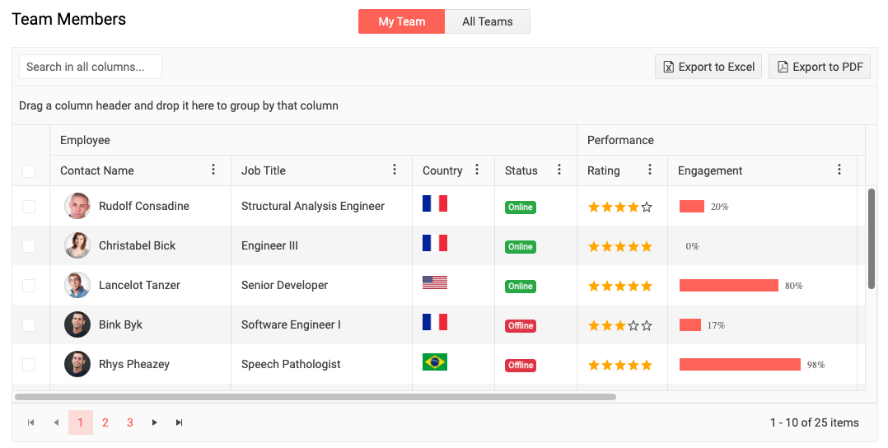The width and height of the screenshot is (888, 448).
Task: Click Rudolf Consadine's star rating
Action: pos(620,207)
